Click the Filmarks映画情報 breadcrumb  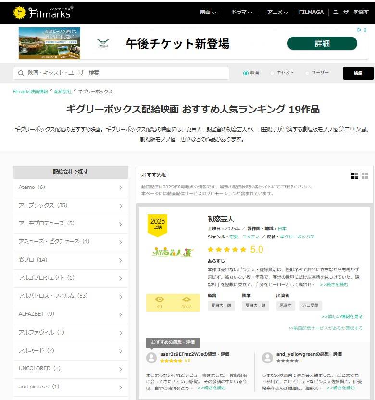pos(30,91)
